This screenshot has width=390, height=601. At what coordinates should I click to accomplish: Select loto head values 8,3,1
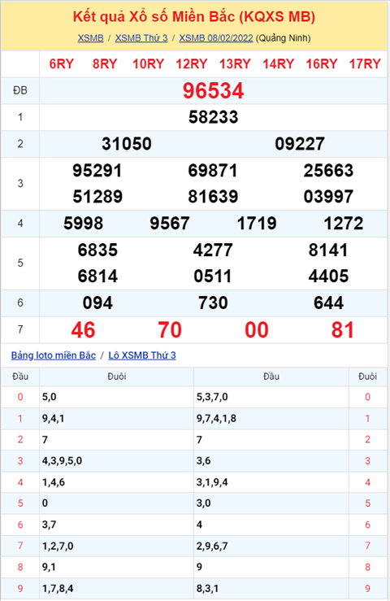point(207,588)
